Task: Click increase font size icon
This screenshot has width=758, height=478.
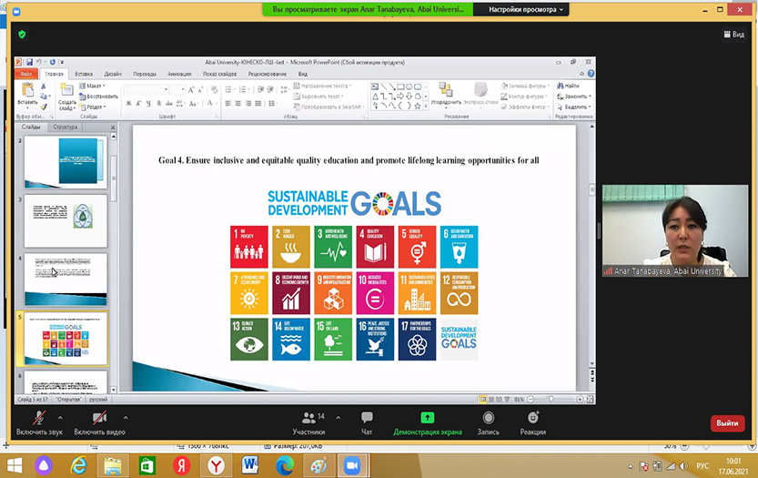Action: [191, 89]
